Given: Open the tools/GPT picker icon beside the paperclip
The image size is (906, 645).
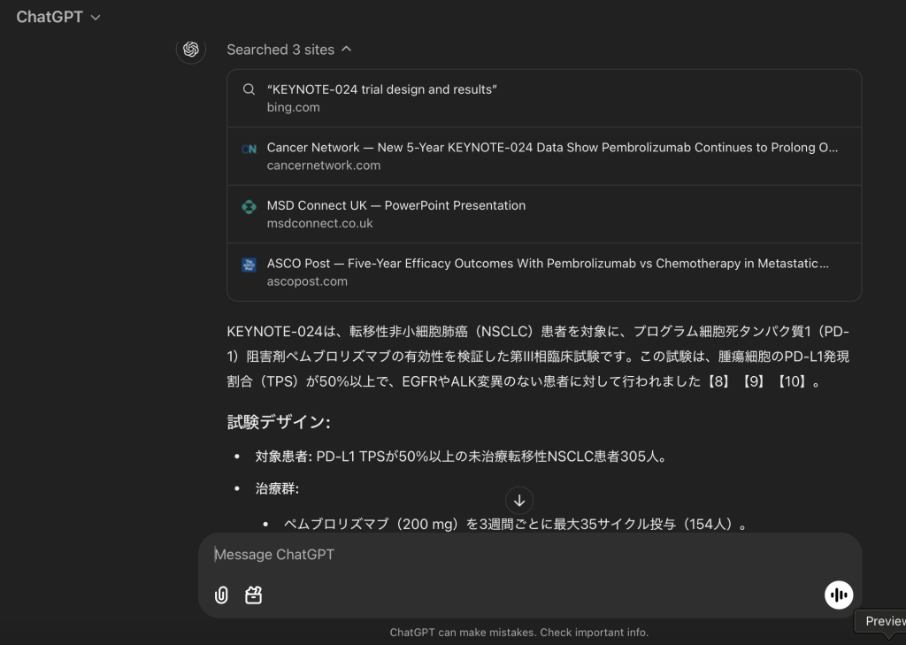Looking at the screenshot, I should [253, 595].
